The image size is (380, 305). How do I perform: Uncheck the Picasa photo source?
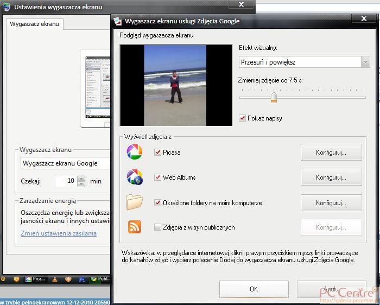pos(158,152)
